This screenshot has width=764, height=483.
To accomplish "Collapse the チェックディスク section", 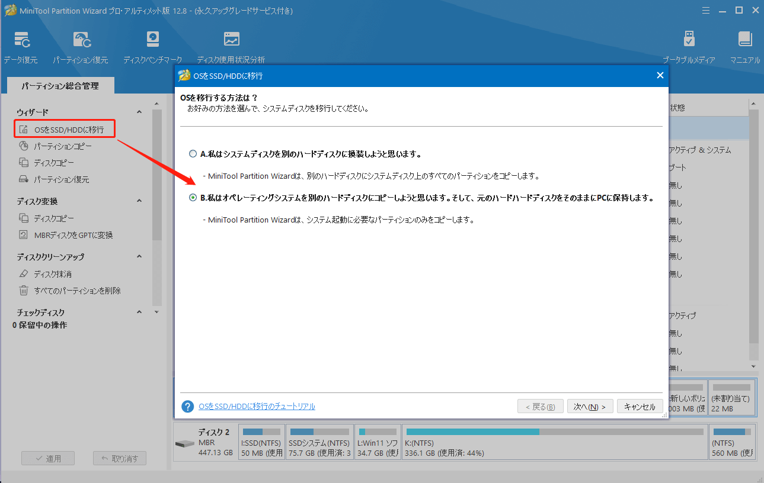I will click(139, 312).
